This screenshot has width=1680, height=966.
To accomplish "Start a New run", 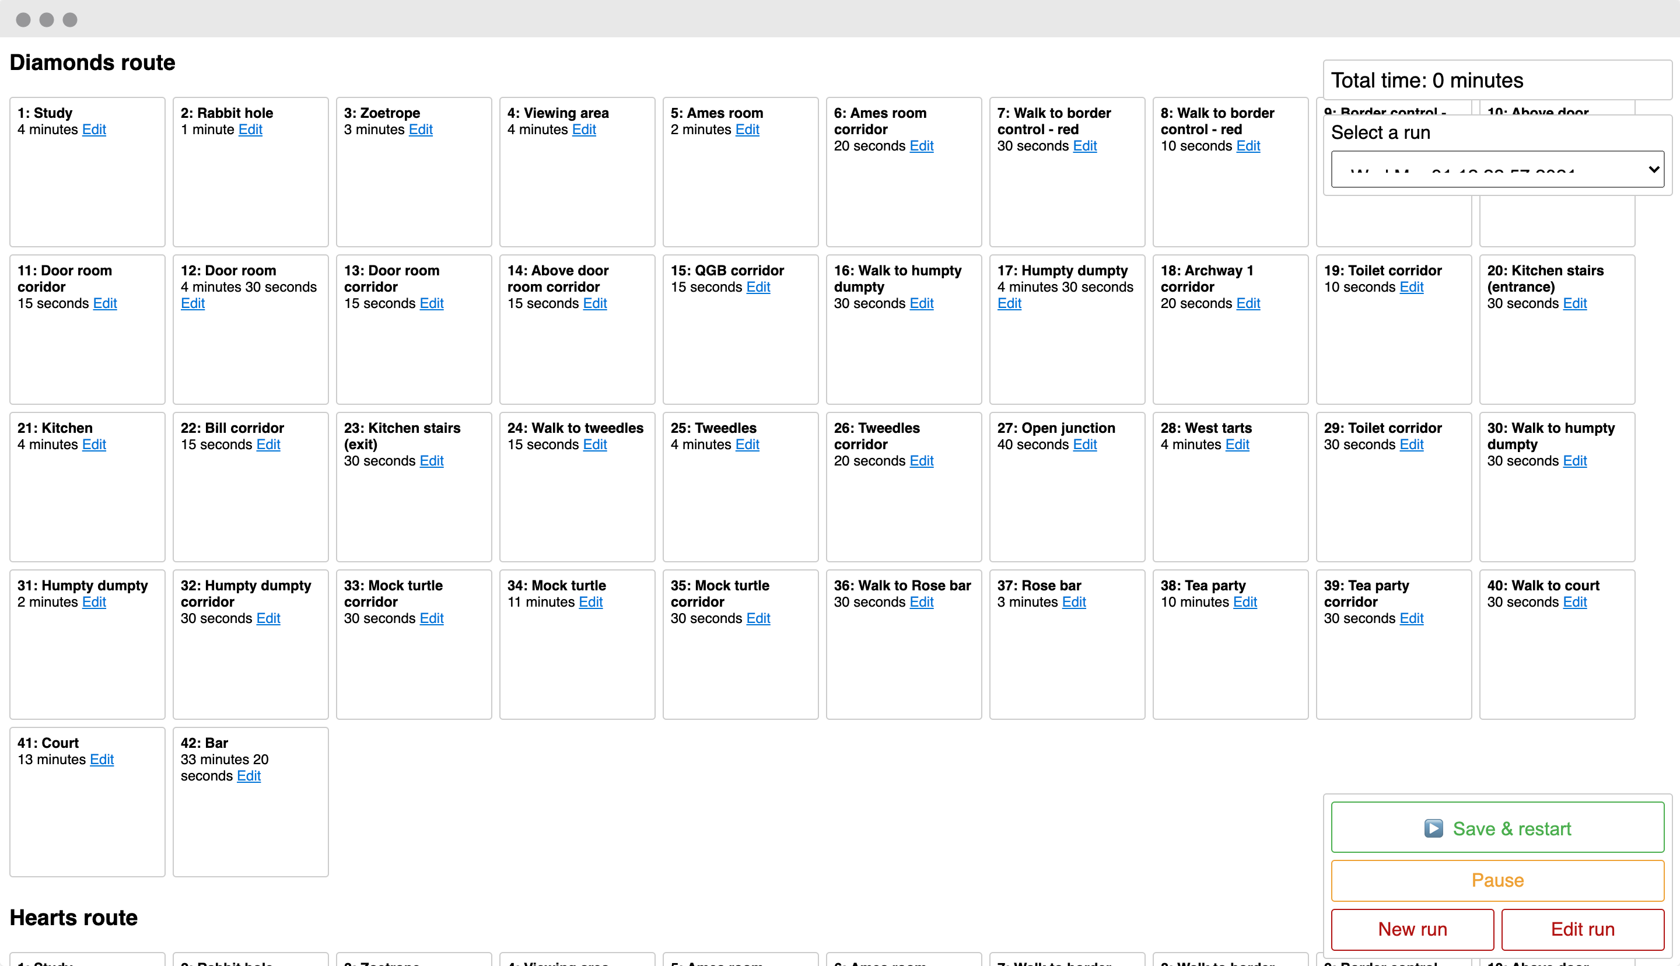I will pos(1412,929).
